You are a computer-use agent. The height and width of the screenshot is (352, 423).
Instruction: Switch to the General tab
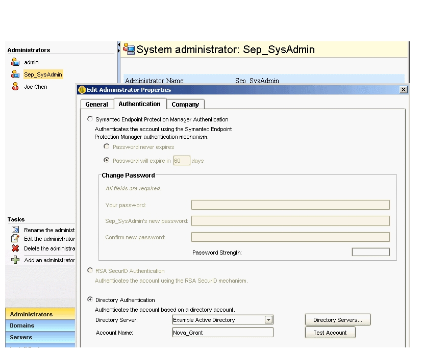coord(96,105)
